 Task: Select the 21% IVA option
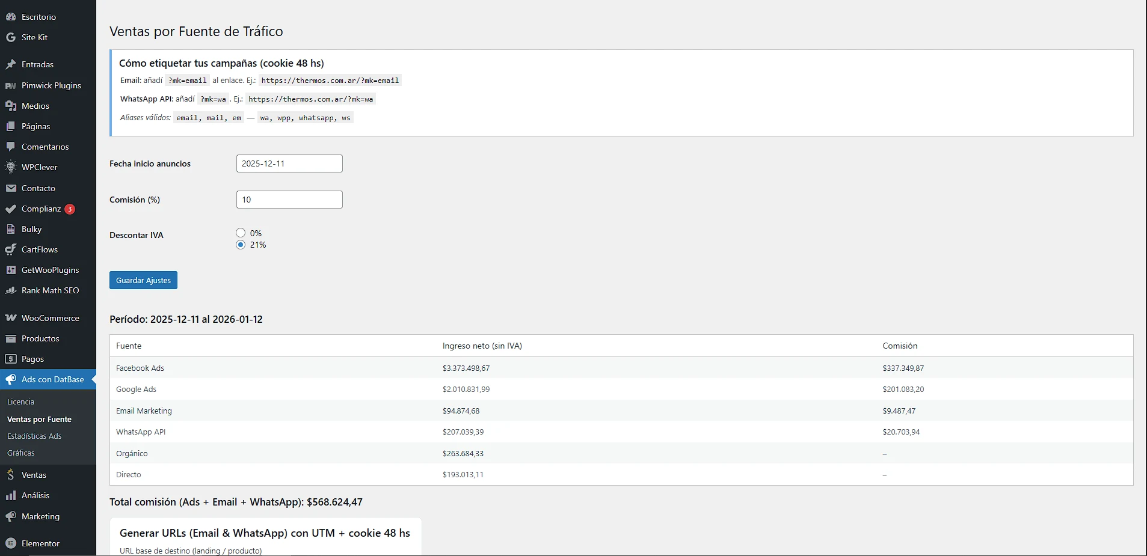pyautogui.click(x=240, y=245)
